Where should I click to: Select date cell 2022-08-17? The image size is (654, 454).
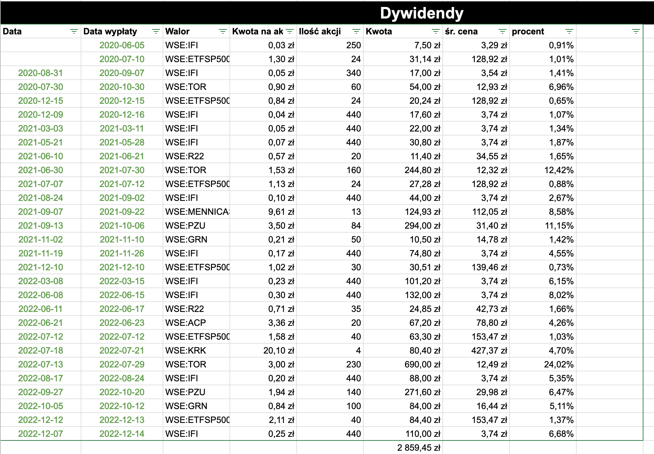[x=41, y=378]
